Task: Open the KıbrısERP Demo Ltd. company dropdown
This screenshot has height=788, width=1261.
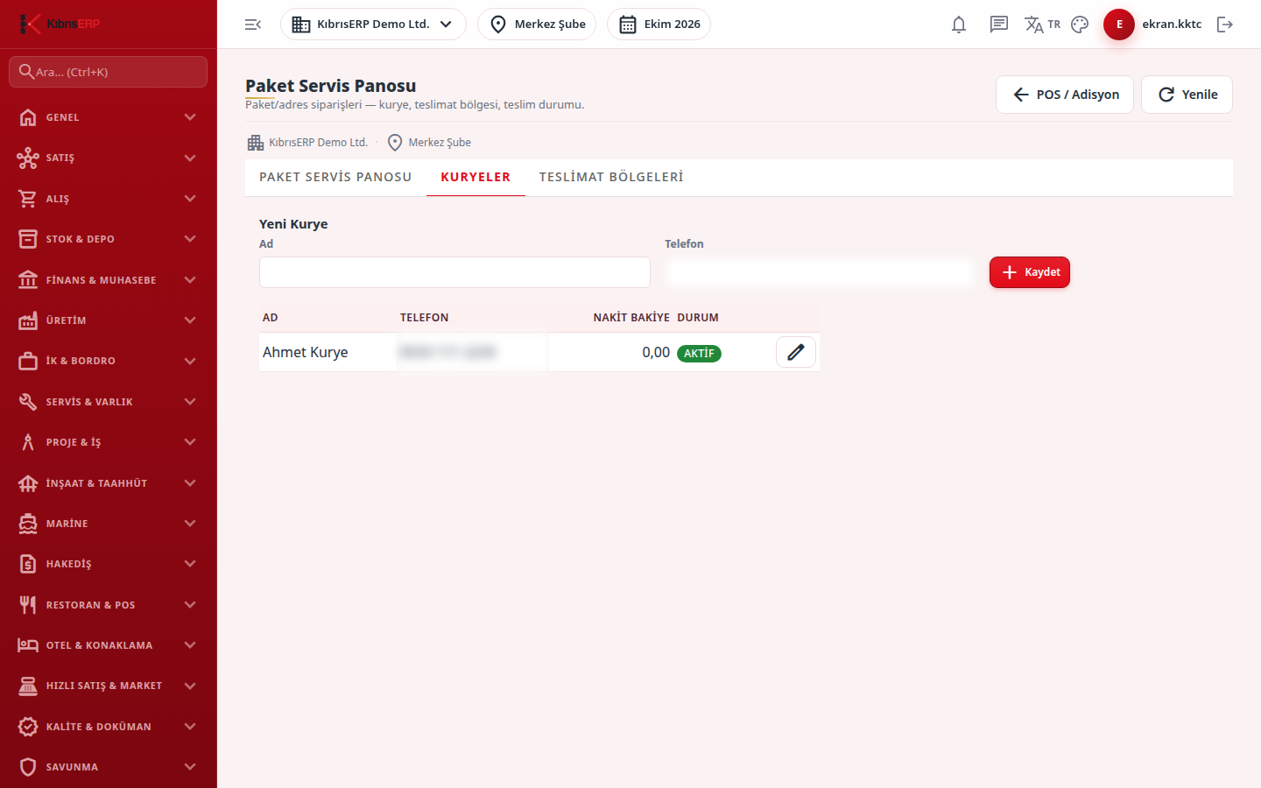Action: (373, 25)
